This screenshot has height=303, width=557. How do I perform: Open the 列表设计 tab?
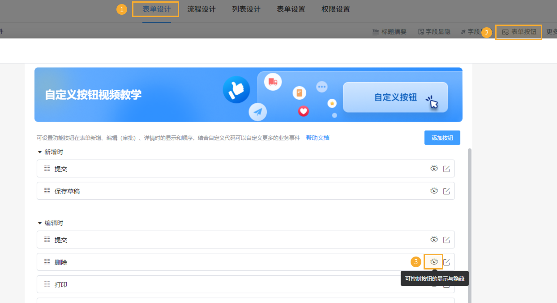246,9
